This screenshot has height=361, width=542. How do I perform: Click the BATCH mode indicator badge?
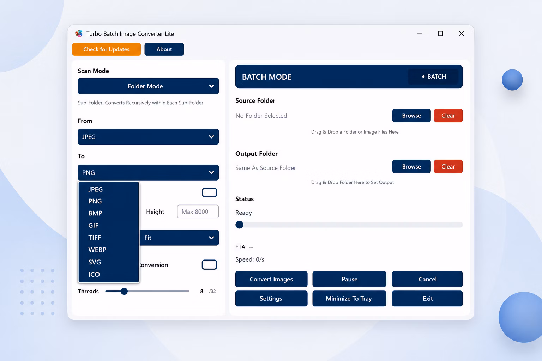coord(433,77)
